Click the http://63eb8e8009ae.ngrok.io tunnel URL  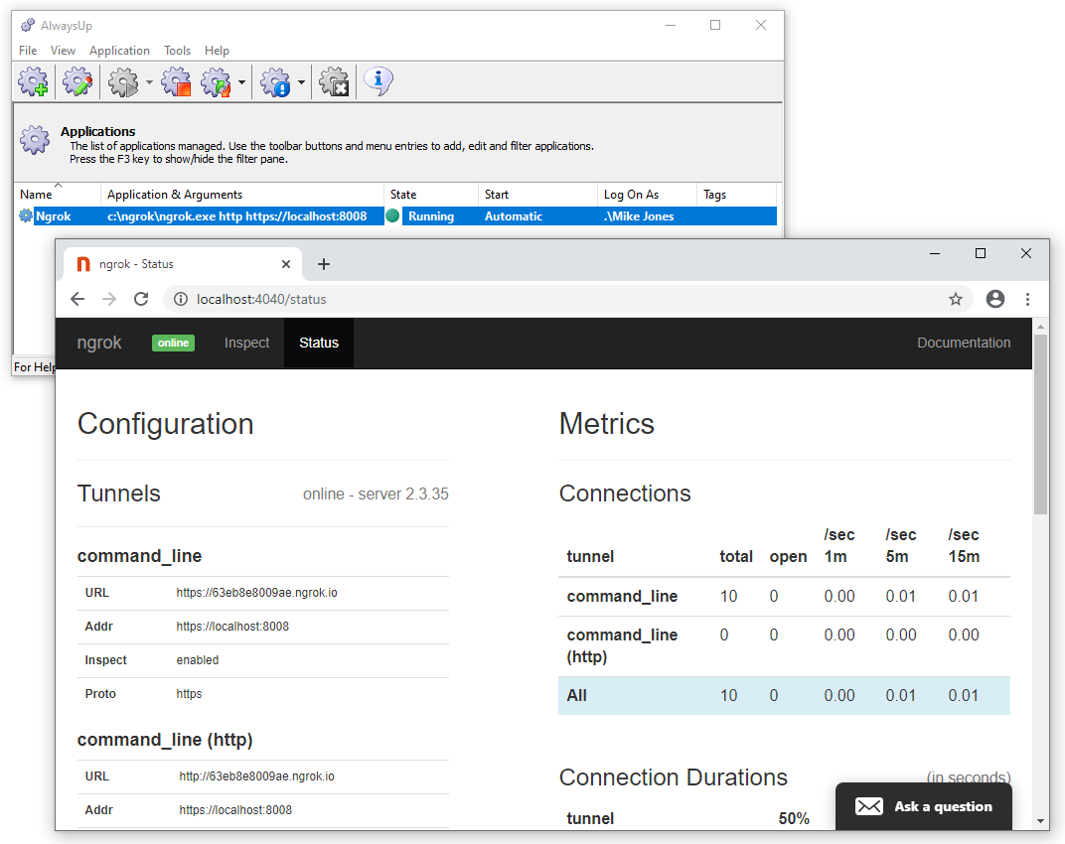[x=256, y=776]
